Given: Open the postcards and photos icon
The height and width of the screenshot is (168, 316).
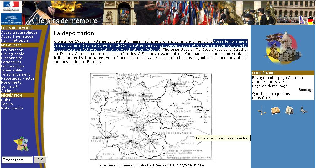Looking at the screenshot, I should coord(289,110).
